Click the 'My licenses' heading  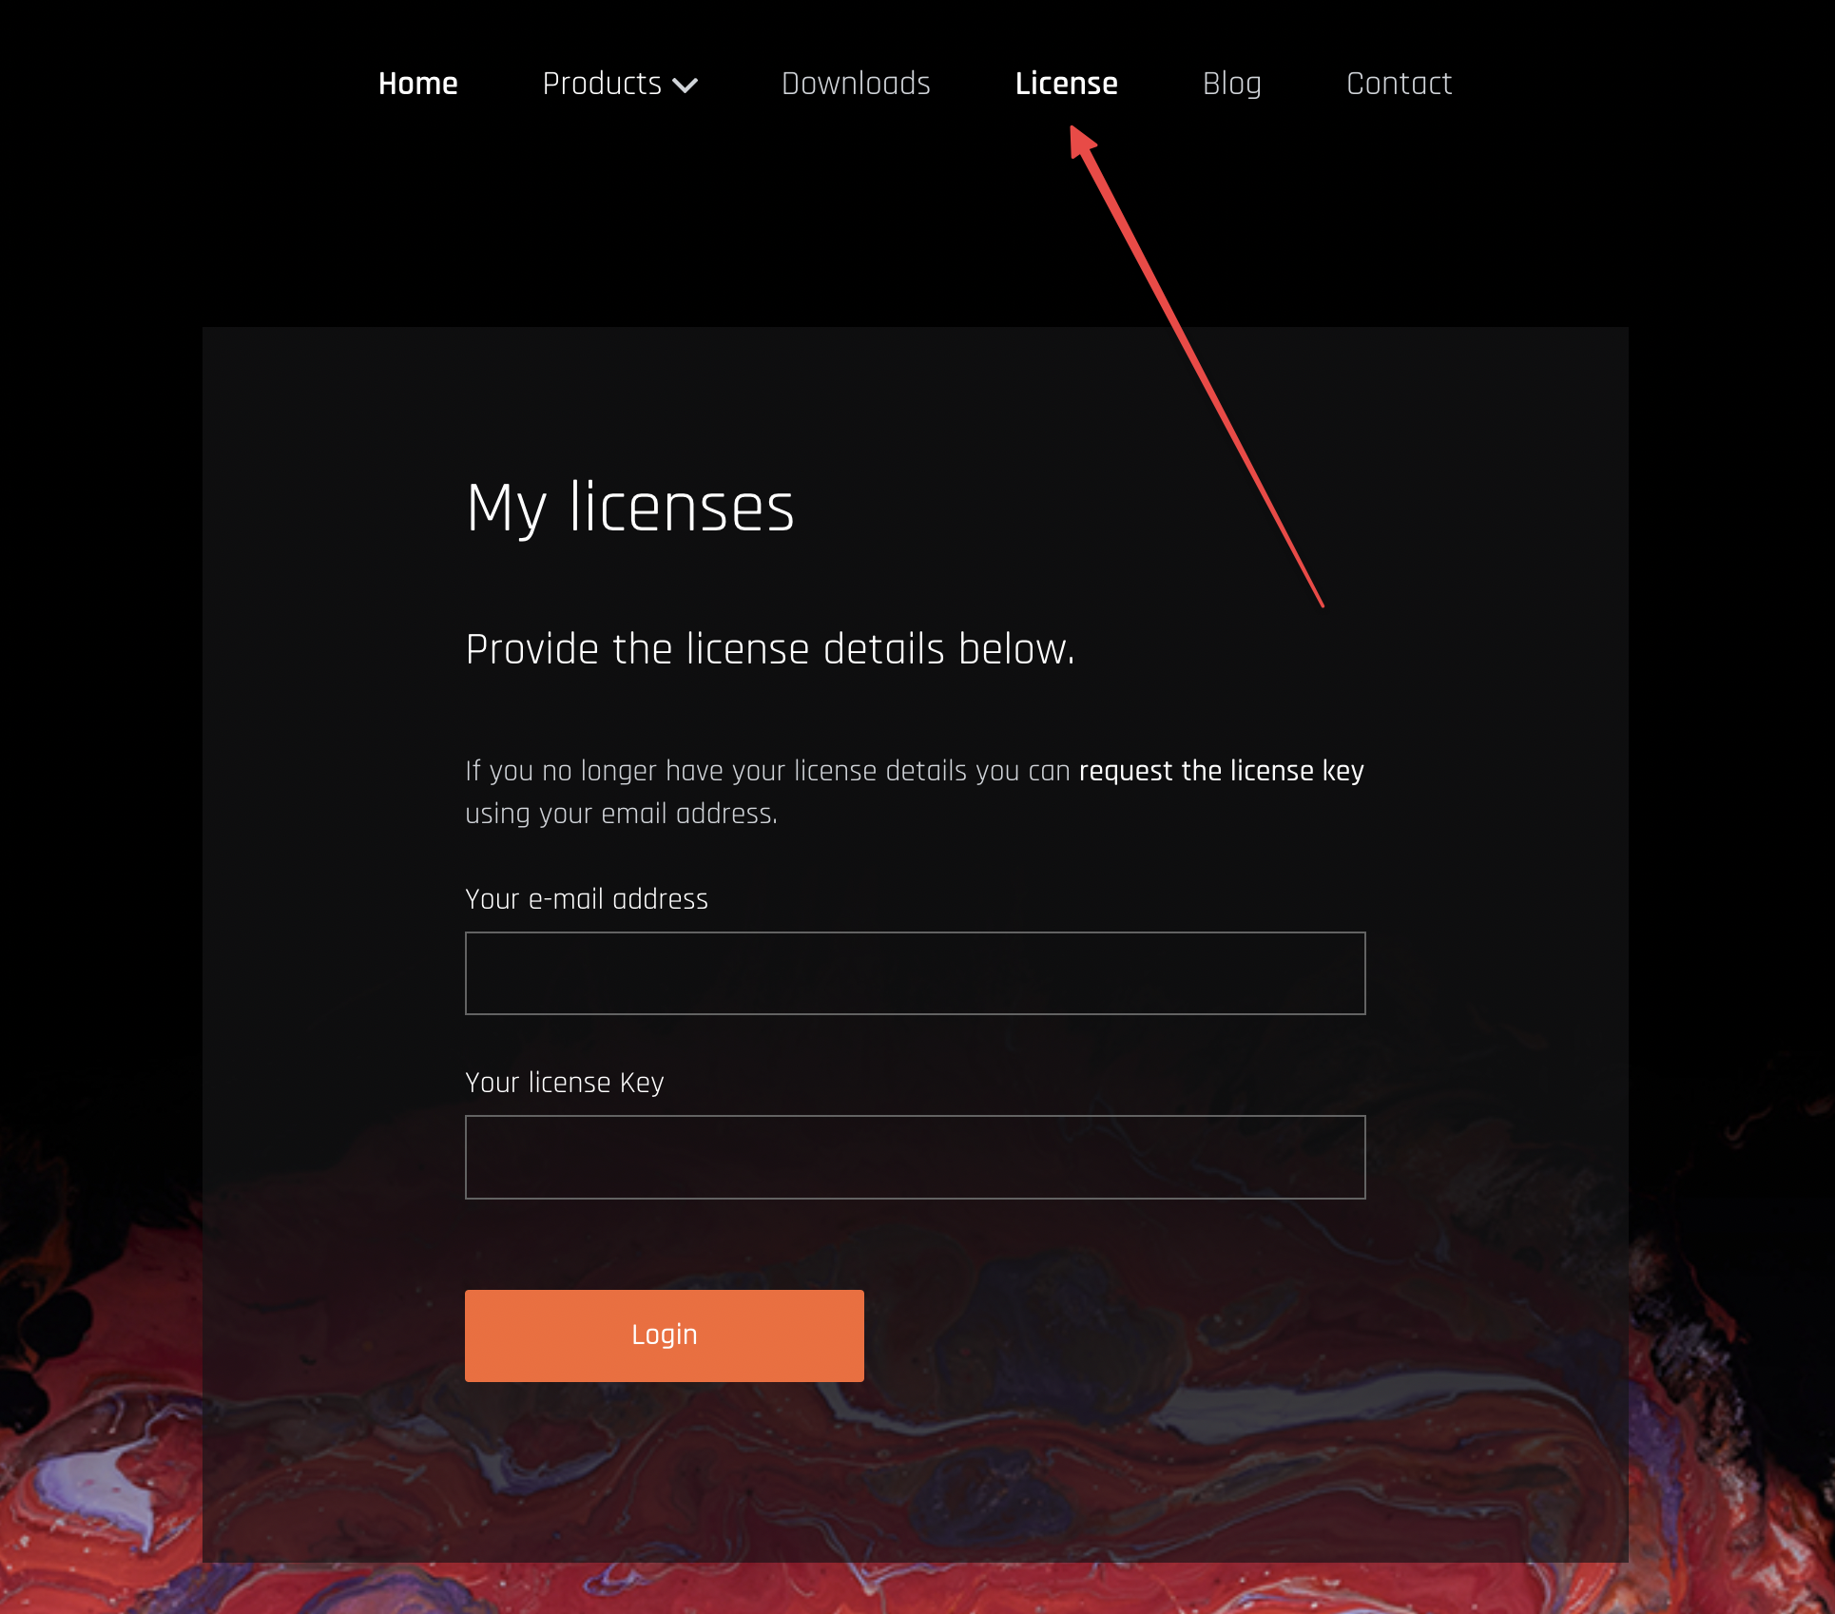629,509
